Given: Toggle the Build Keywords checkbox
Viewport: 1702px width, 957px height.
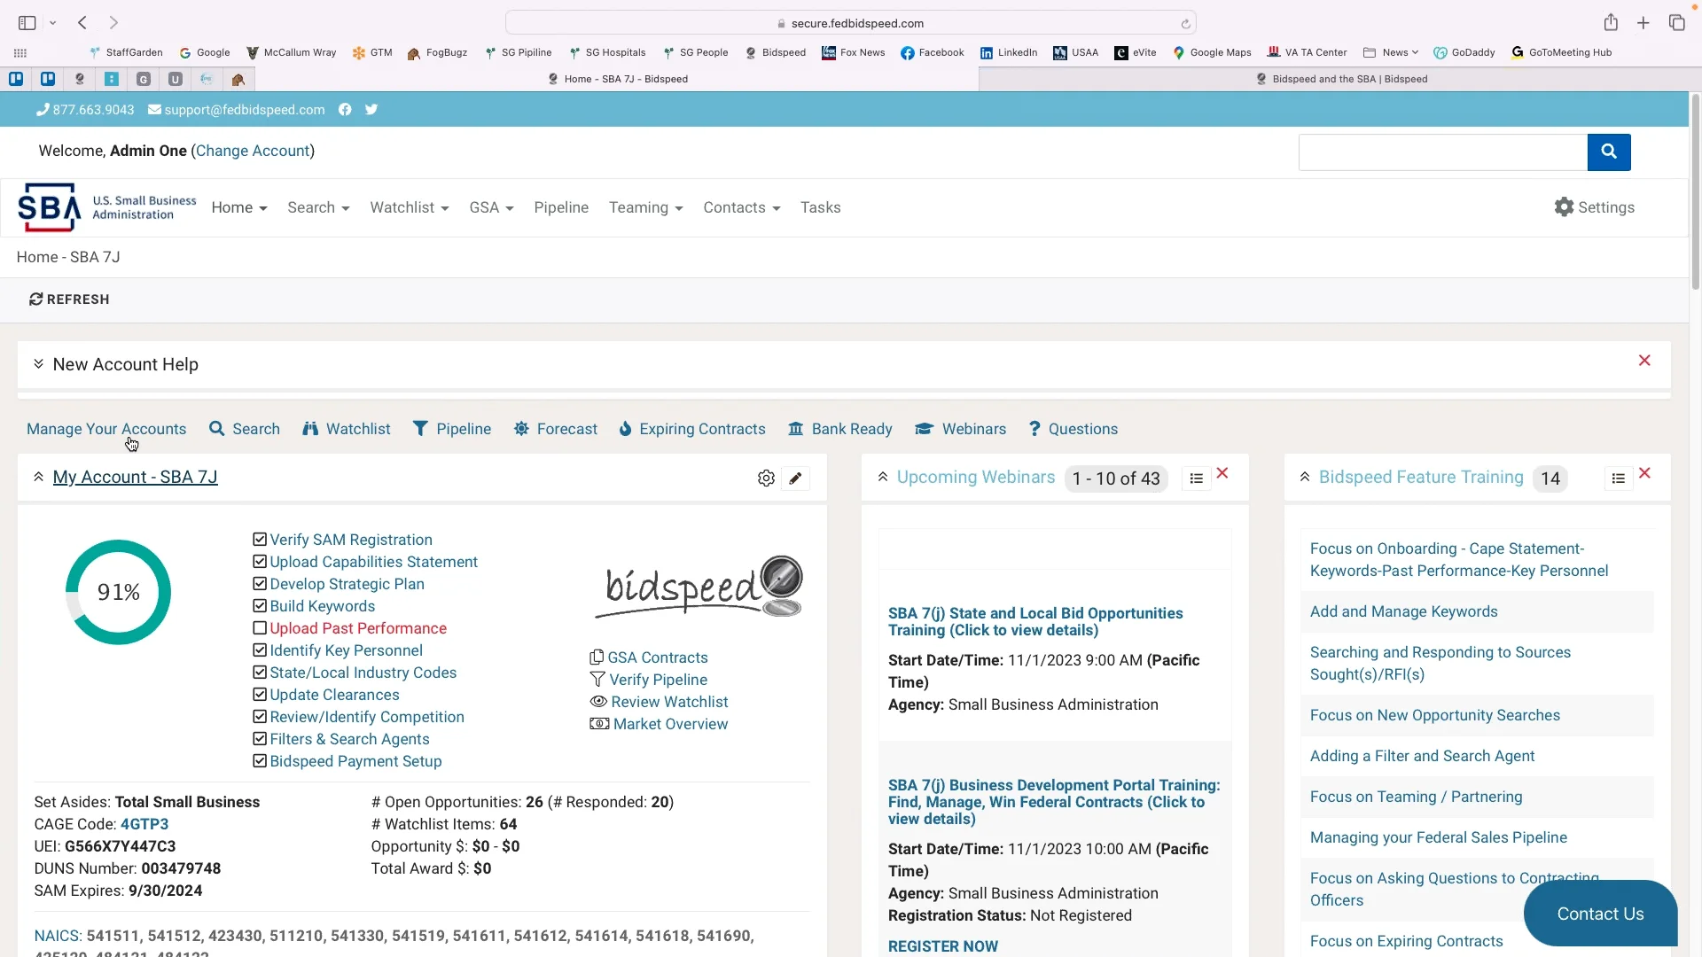Looking at the screenshot, I should [260, 606].
